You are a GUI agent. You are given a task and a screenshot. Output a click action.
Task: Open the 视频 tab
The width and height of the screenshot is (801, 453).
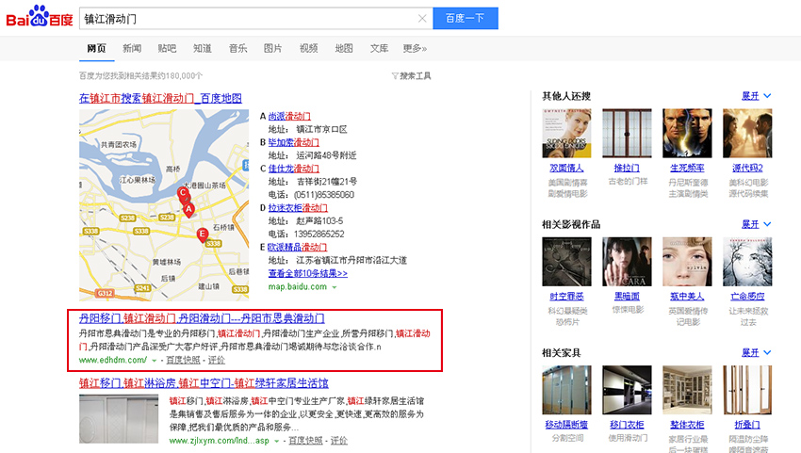(x=308, y=49)
